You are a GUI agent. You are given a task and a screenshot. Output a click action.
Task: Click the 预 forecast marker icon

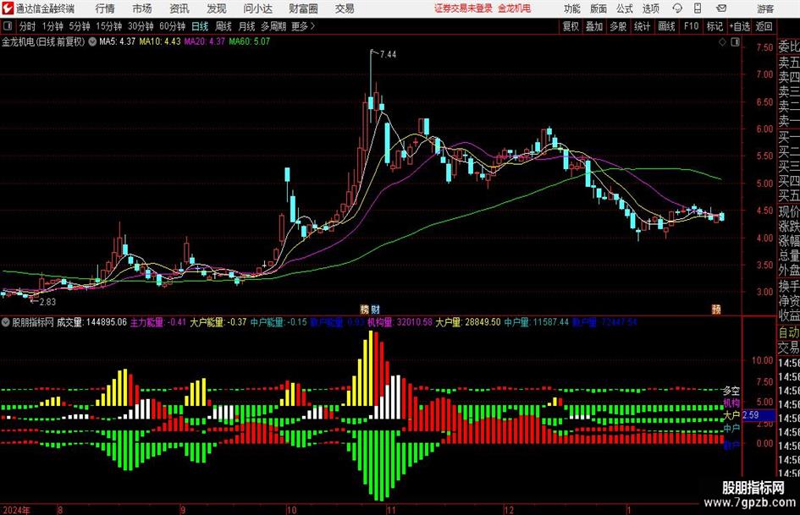(716, 309)
